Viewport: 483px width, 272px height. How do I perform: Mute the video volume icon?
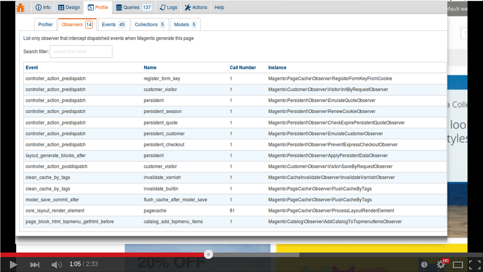[x=57, y=264]
